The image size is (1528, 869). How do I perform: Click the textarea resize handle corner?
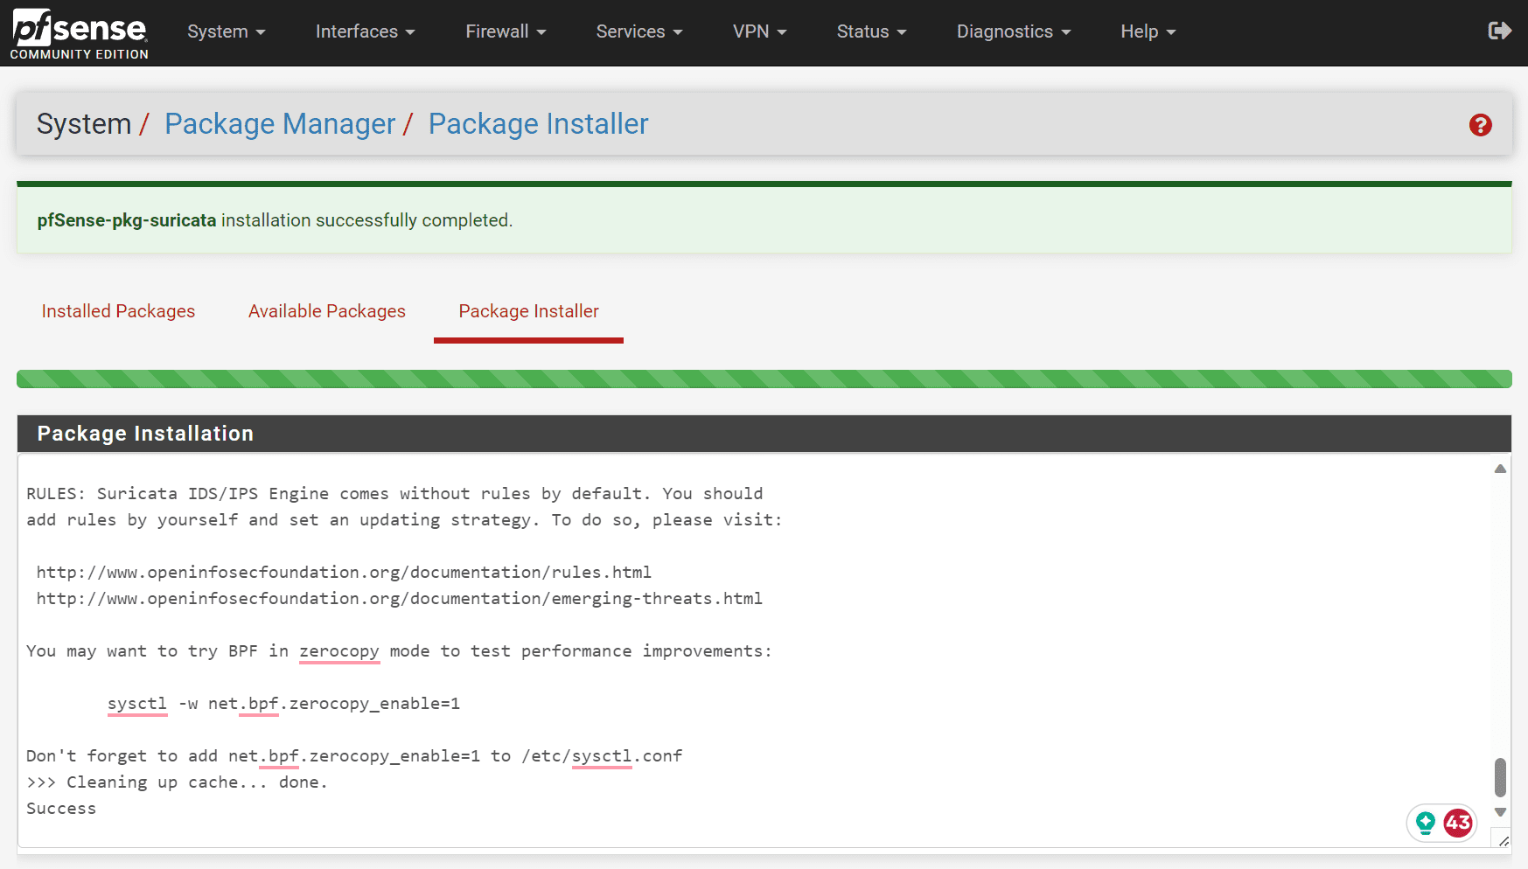click(1504, 841)
